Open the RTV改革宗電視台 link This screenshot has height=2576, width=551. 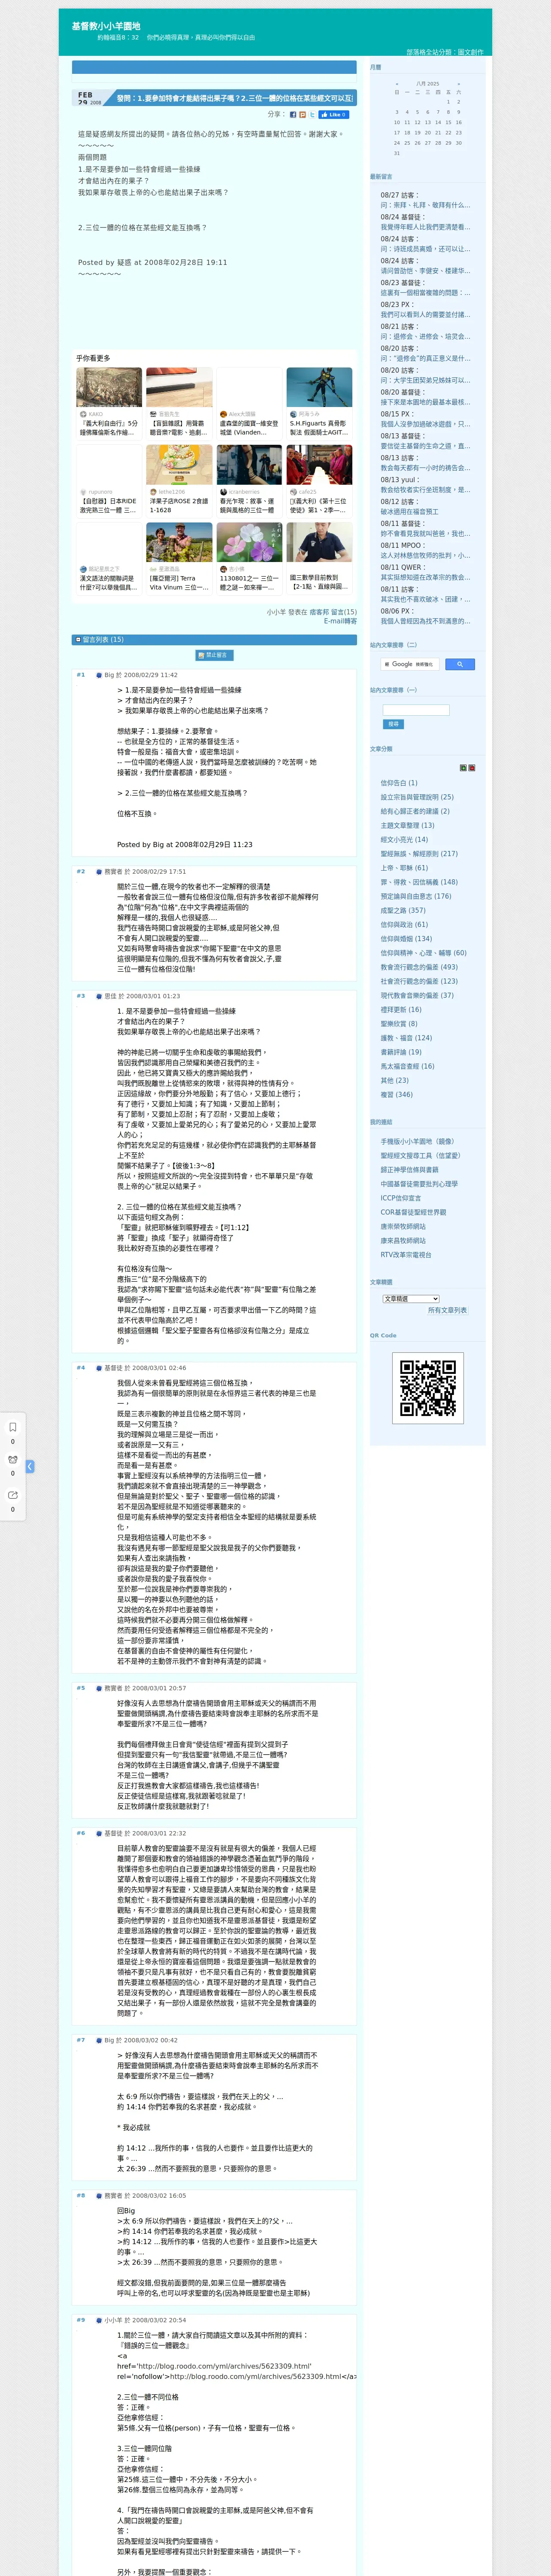tap(406, 1255)
